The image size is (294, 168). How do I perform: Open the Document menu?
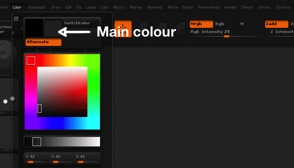pos(37,7)
